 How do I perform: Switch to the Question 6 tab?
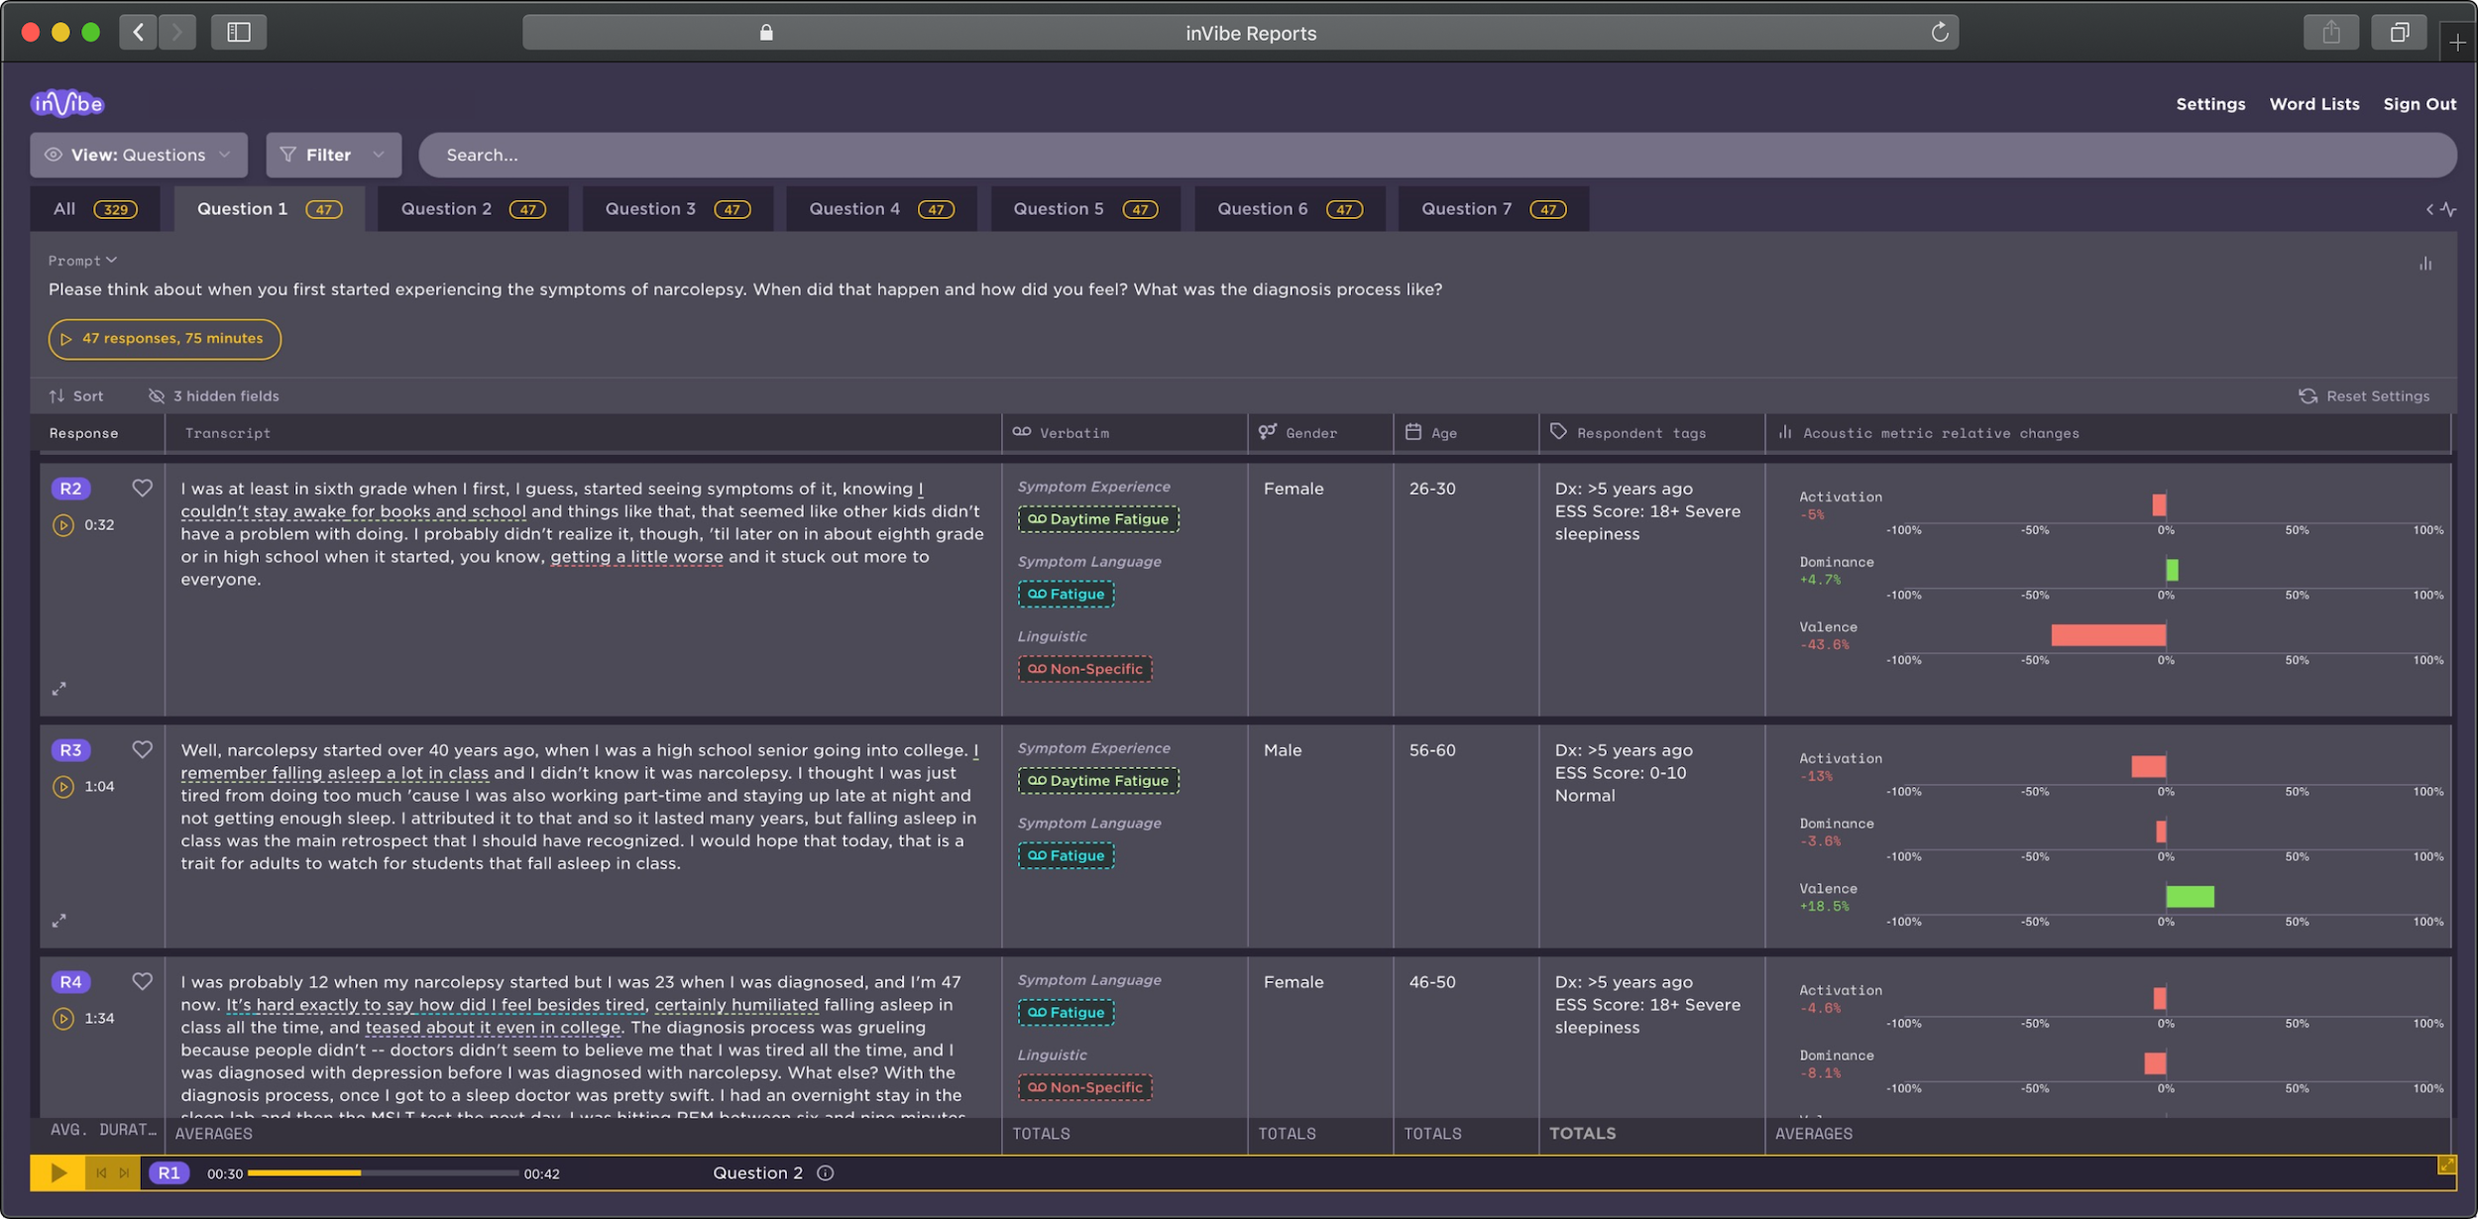pyautogui.click(x=1290, y=209)
